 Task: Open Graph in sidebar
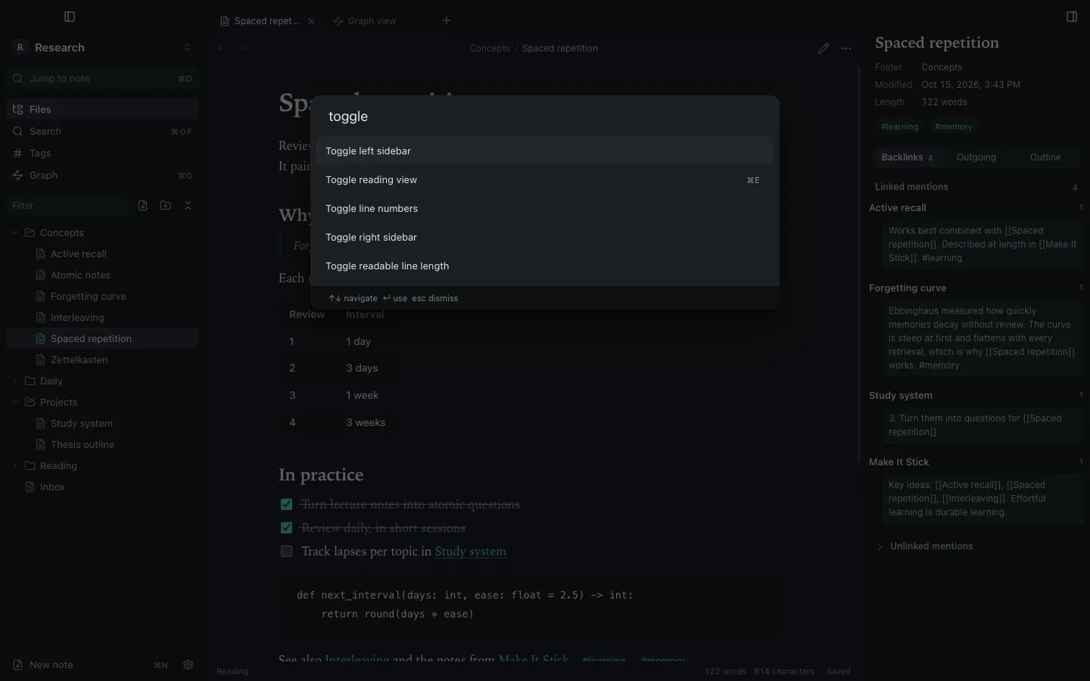(x=102, y=175)
